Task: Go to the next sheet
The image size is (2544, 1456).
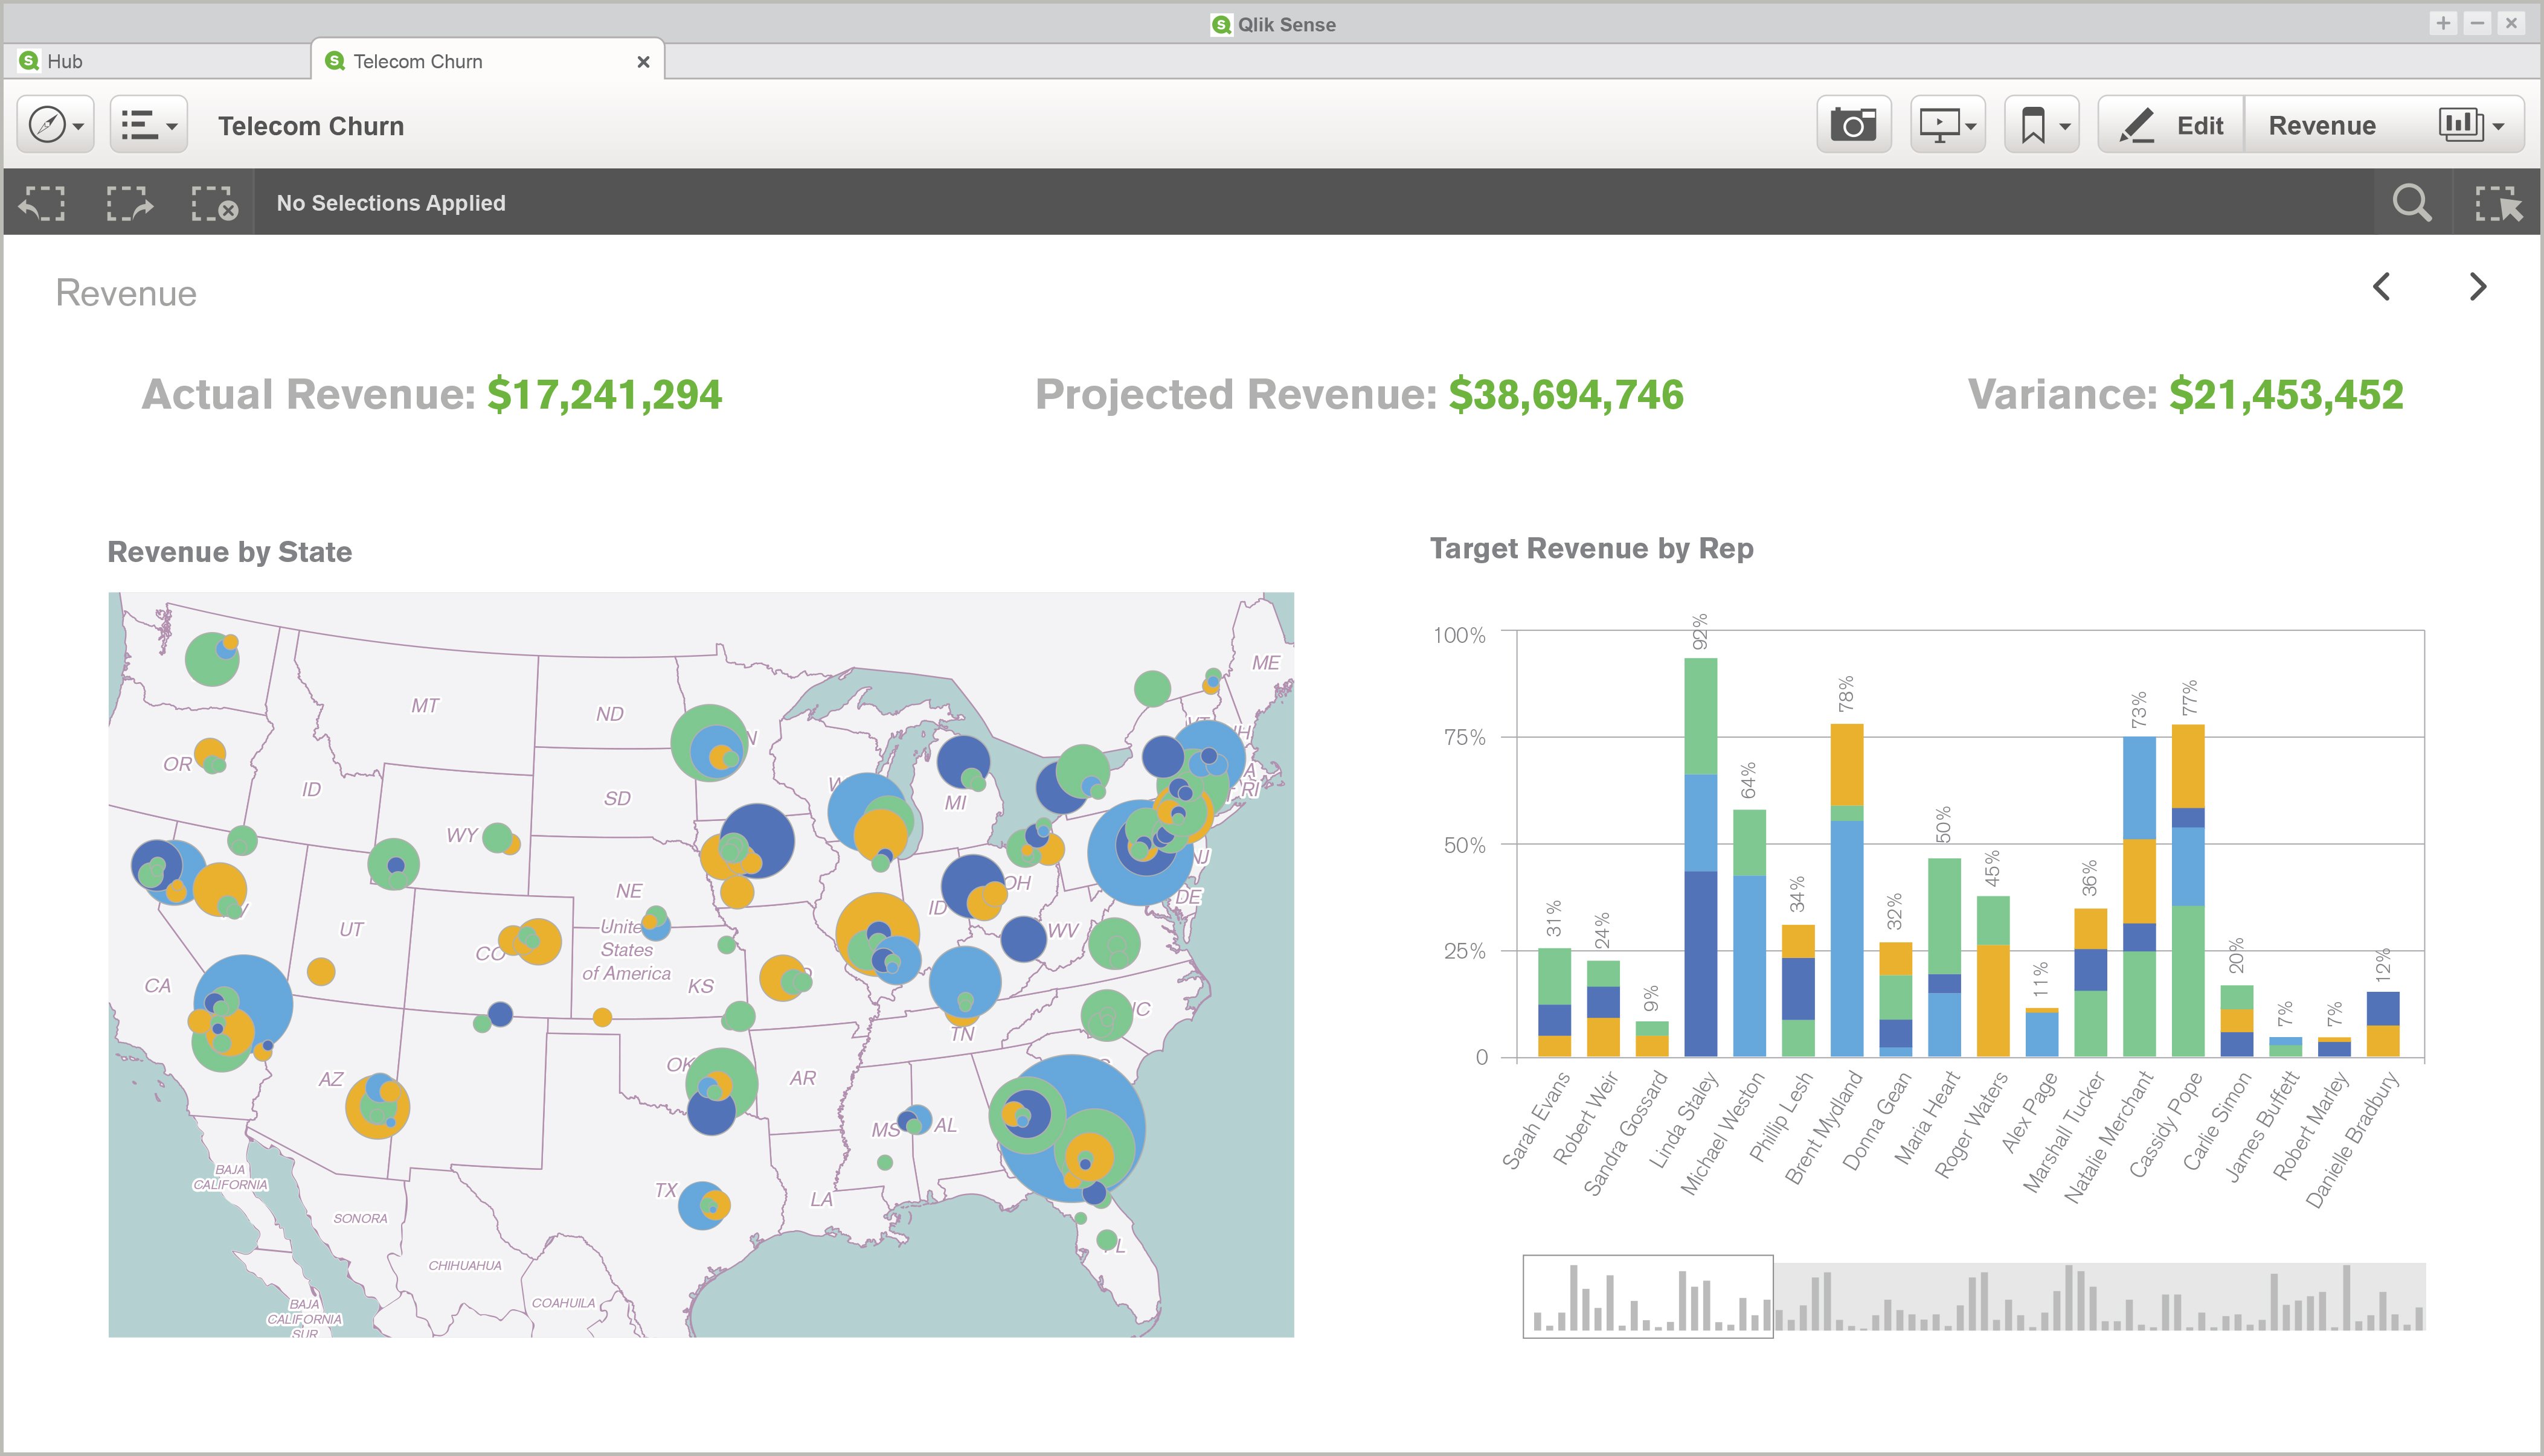Action: click(x=2477, y=287)
